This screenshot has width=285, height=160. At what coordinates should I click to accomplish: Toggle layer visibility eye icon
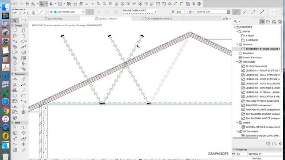point(52,12)
